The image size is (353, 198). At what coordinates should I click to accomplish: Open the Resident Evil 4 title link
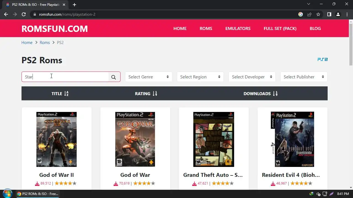tap(291, 175)
